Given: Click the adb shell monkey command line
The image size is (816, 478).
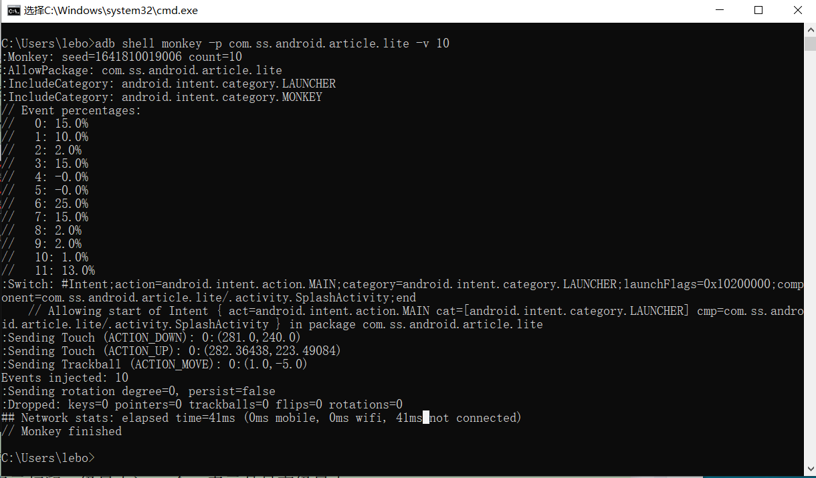Looking at the screenshot, I should [x=225, y=43].
